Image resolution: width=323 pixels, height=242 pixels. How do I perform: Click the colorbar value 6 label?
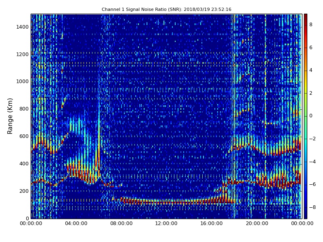click(x=311, y=48)
